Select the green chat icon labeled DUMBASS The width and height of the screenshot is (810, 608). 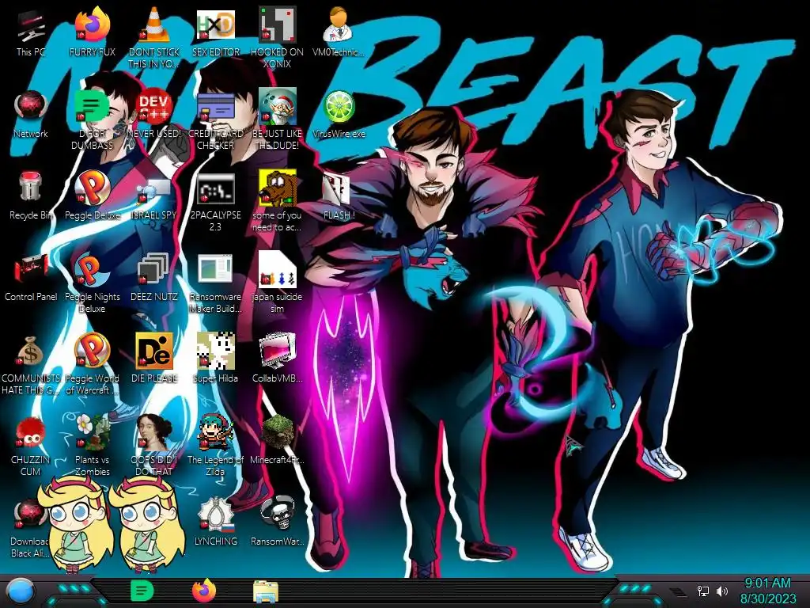[x=92, y=107]
